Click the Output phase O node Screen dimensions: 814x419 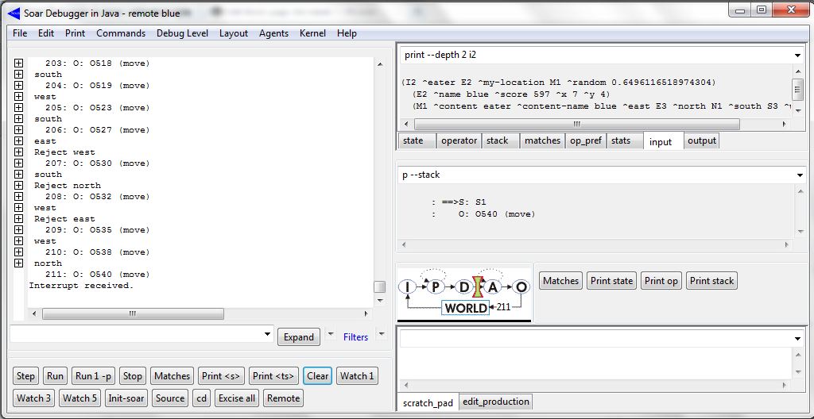coord(521,287)
